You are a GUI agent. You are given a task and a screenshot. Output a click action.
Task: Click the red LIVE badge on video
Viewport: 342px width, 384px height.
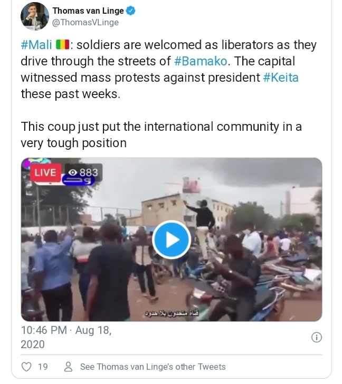click(45, 172)
